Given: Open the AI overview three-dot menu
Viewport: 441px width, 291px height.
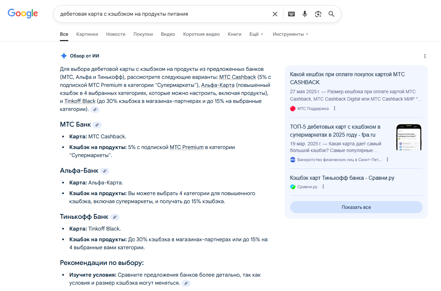Looking at the screenshot, I should point(425,56).
